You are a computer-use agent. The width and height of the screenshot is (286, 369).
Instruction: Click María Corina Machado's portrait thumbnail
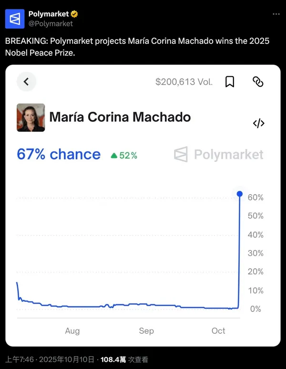(31, 118)
